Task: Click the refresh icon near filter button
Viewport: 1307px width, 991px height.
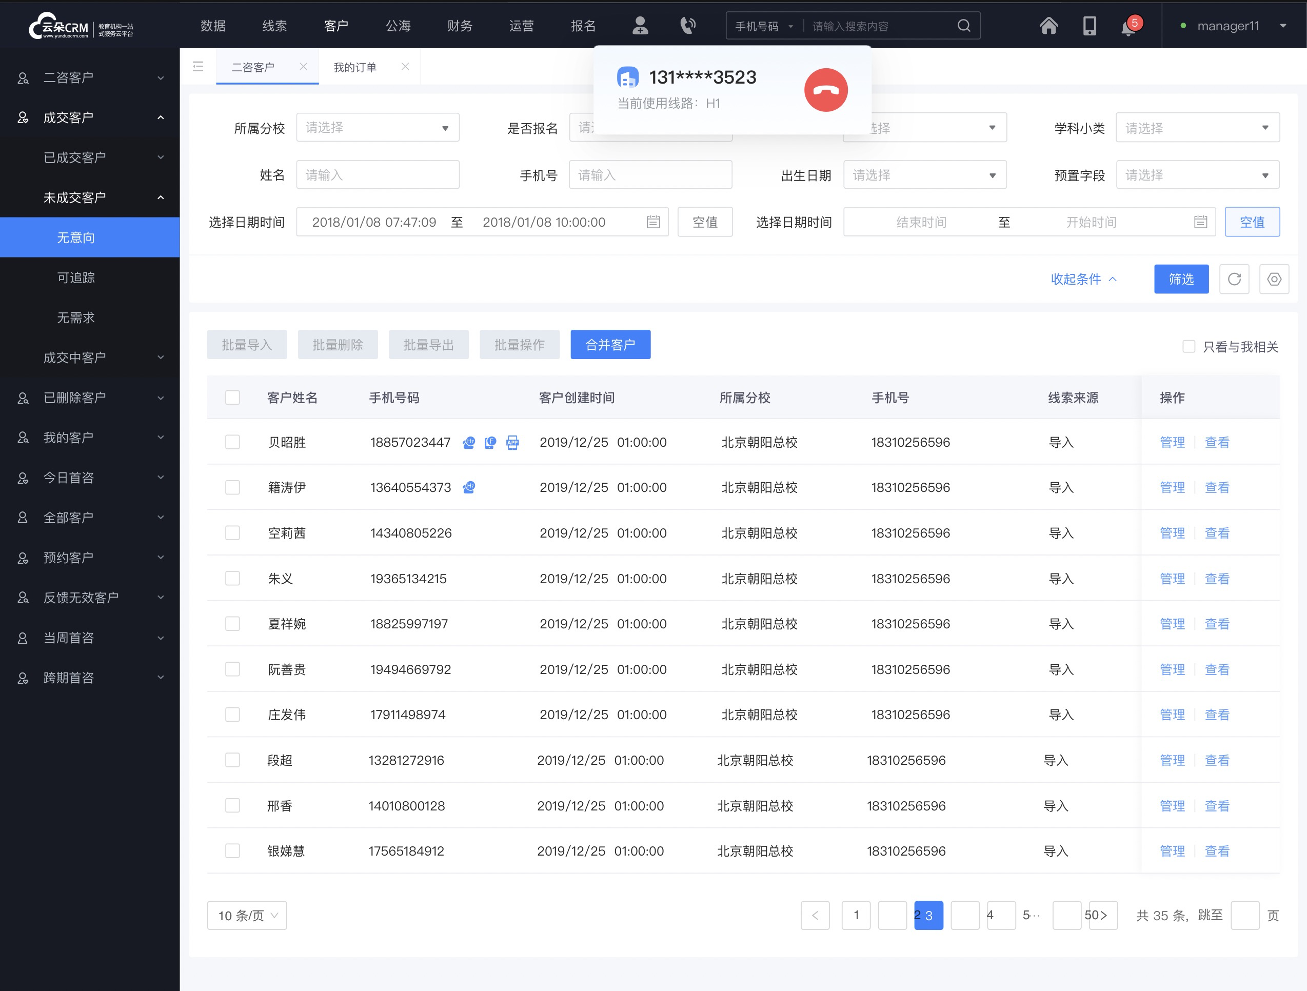Action: point(1234,279)
